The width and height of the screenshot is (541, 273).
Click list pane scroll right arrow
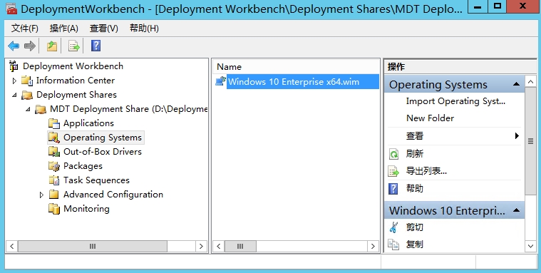(x=373, y=246)
